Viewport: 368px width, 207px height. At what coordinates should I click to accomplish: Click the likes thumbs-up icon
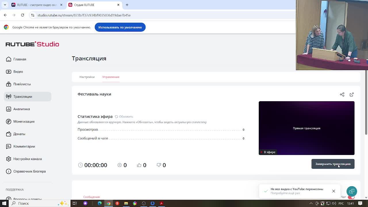tap(139, 165)
